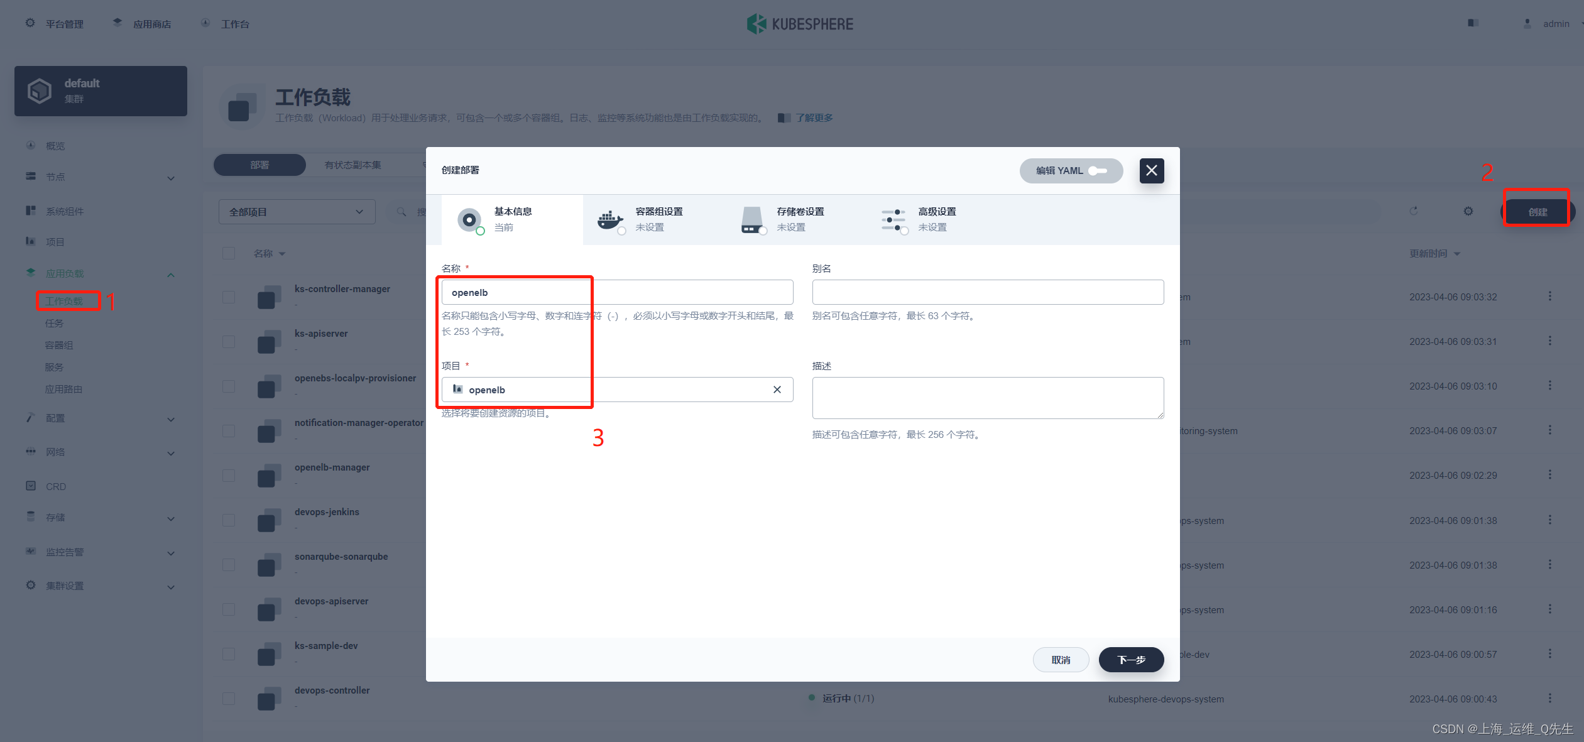The height and width of the screenshot is (742, 1584).
Task: Open 概览 in the sidebar
Action: pos(55,146)
